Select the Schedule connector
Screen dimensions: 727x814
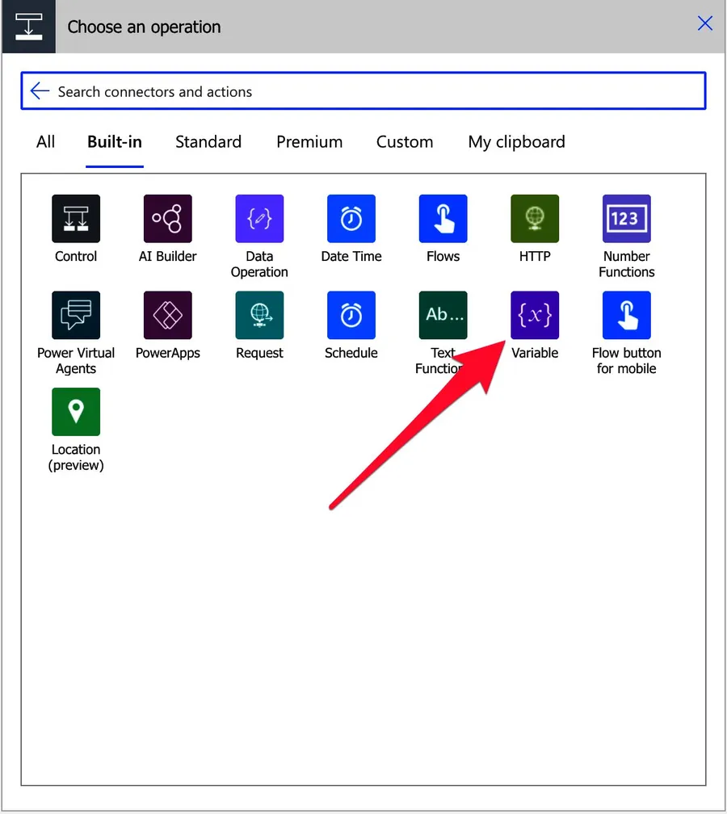[x=351, y=316]
